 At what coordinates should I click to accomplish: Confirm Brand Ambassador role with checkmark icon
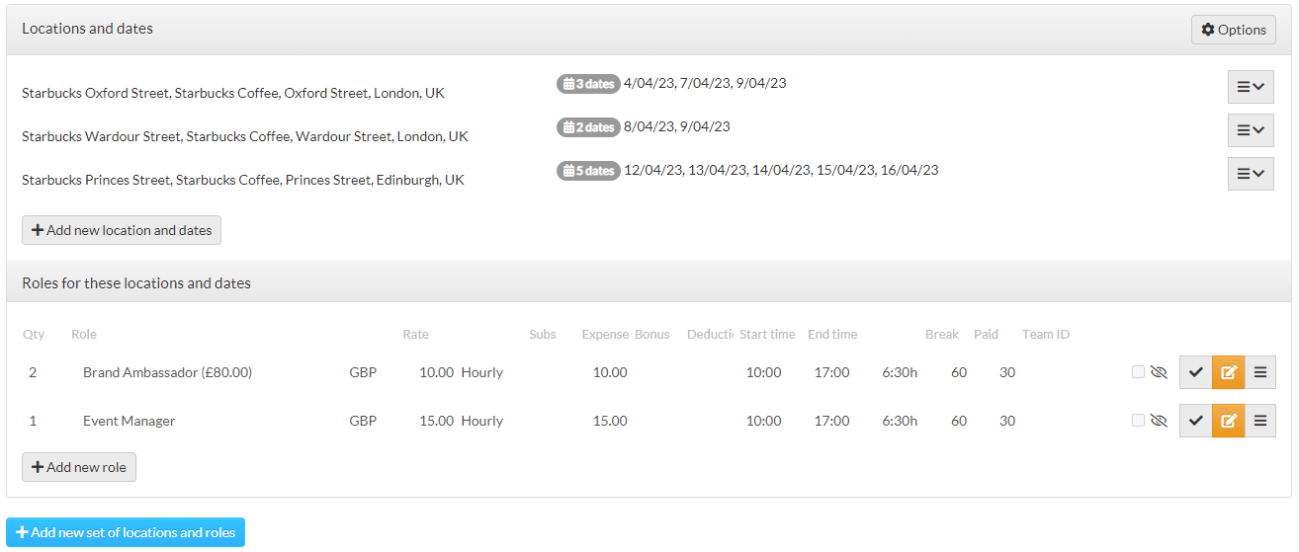point(1196,372)
